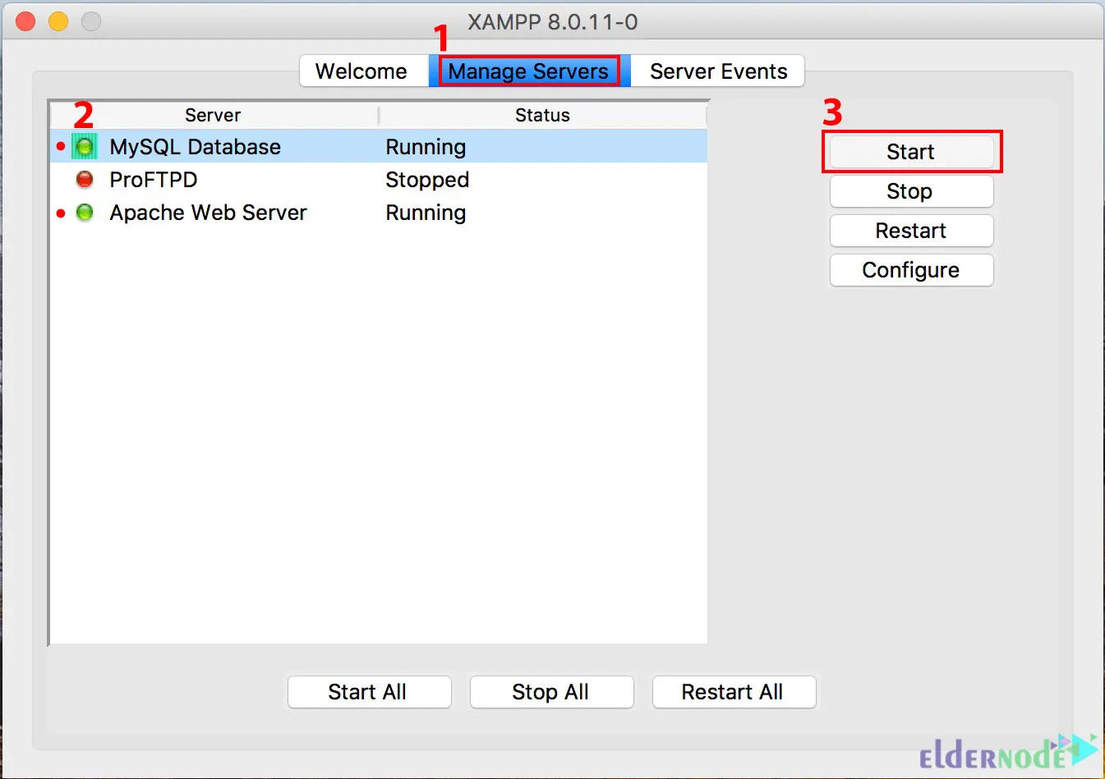Click the Running status of Apache Web Server
Screen dimensions: 1105x779
426,213
